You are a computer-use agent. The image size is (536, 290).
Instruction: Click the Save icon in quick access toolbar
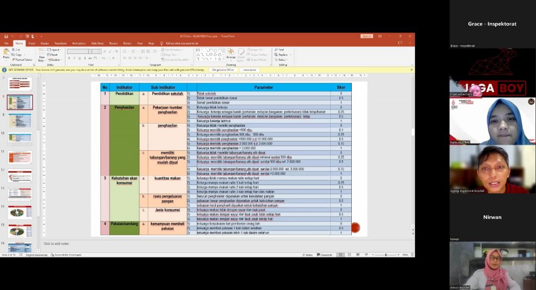click(5, 36)
